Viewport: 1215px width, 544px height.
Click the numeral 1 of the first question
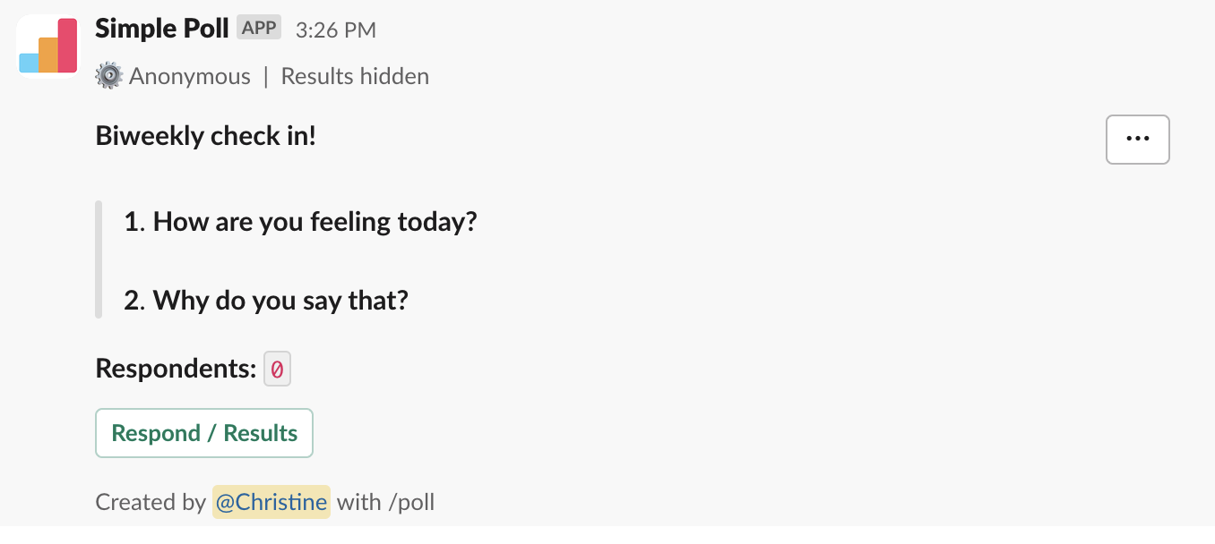pos(133,222)
